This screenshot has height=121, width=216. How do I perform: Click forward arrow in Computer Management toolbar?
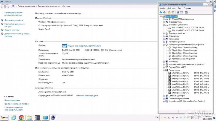pos(164,12)
